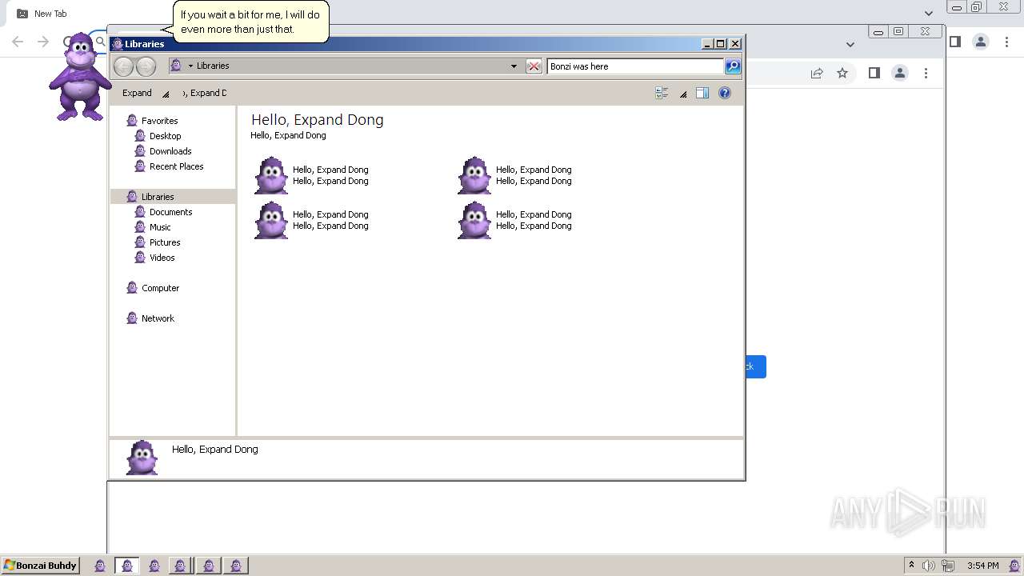
Task: Show hidden tray icons arrow
Action: [x=911, y=565]
